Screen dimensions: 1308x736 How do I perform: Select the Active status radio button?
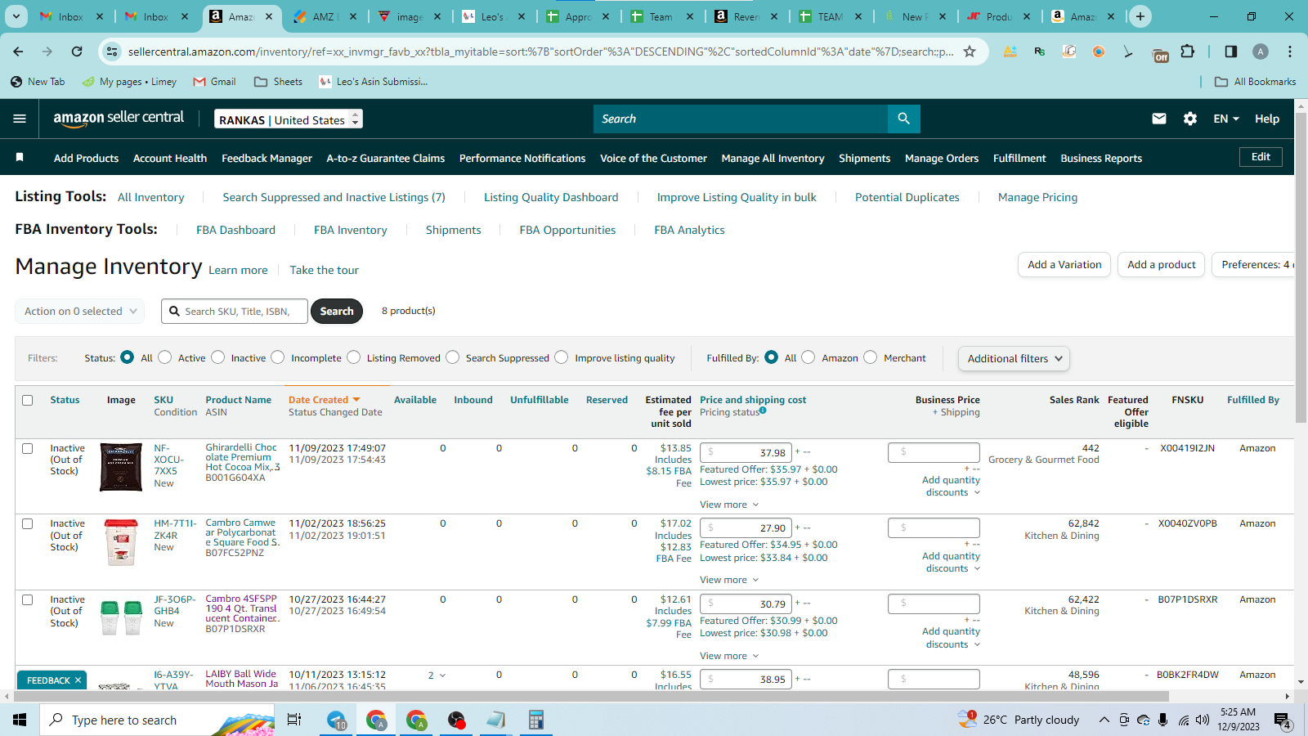coord(165,357)
